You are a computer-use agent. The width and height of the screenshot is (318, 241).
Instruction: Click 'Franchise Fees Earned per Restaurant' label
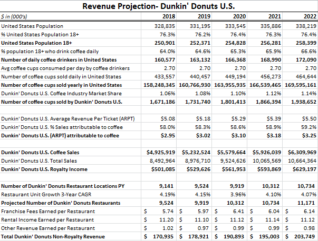(48, 212)
